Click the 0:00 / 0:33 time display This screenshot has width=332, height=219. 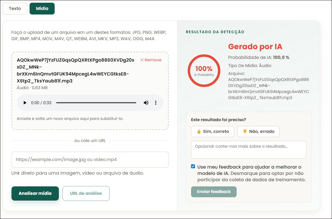(x=41, y=103)
